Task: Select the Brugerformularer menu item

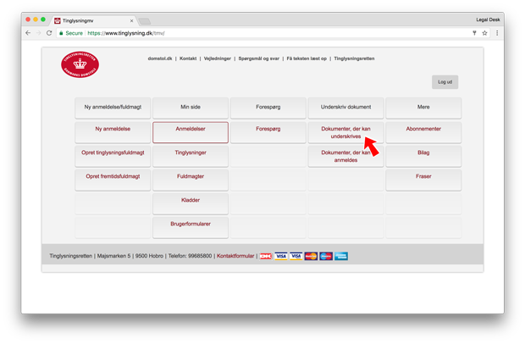Action: coord(191,227)
